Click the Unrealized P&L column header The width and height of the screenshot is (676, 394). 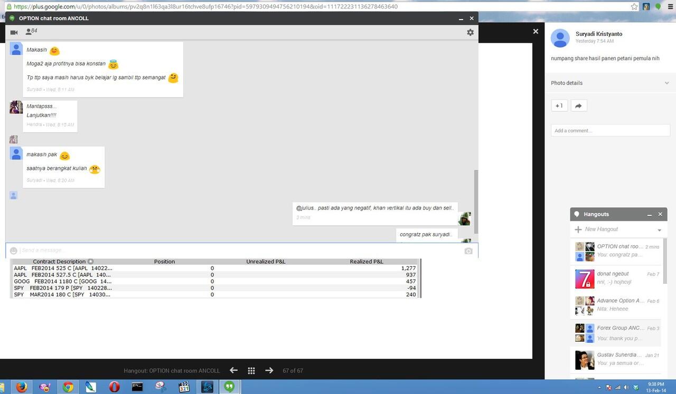(x=266, y=262)
